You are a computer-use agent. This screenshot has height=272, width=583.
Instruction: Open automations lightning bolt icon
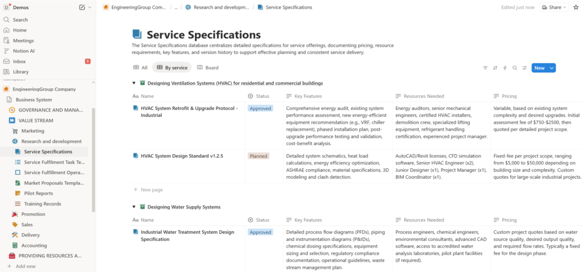504,68
